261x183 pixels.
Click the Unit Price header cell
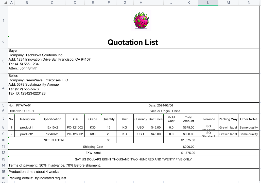pyautogui.click(x=156, y=119)
